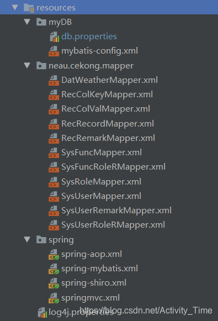Screen dimensions: 218x321
Task: Collapse the resources folder arrow
Action: (x=15, y=7)
